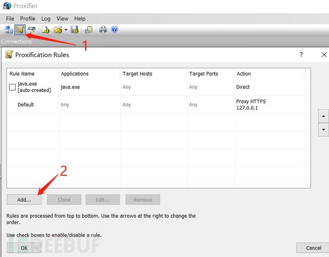Enable the java.exe auto-created rule checkbox
The image size is (329, 257).
pos(12,87)
